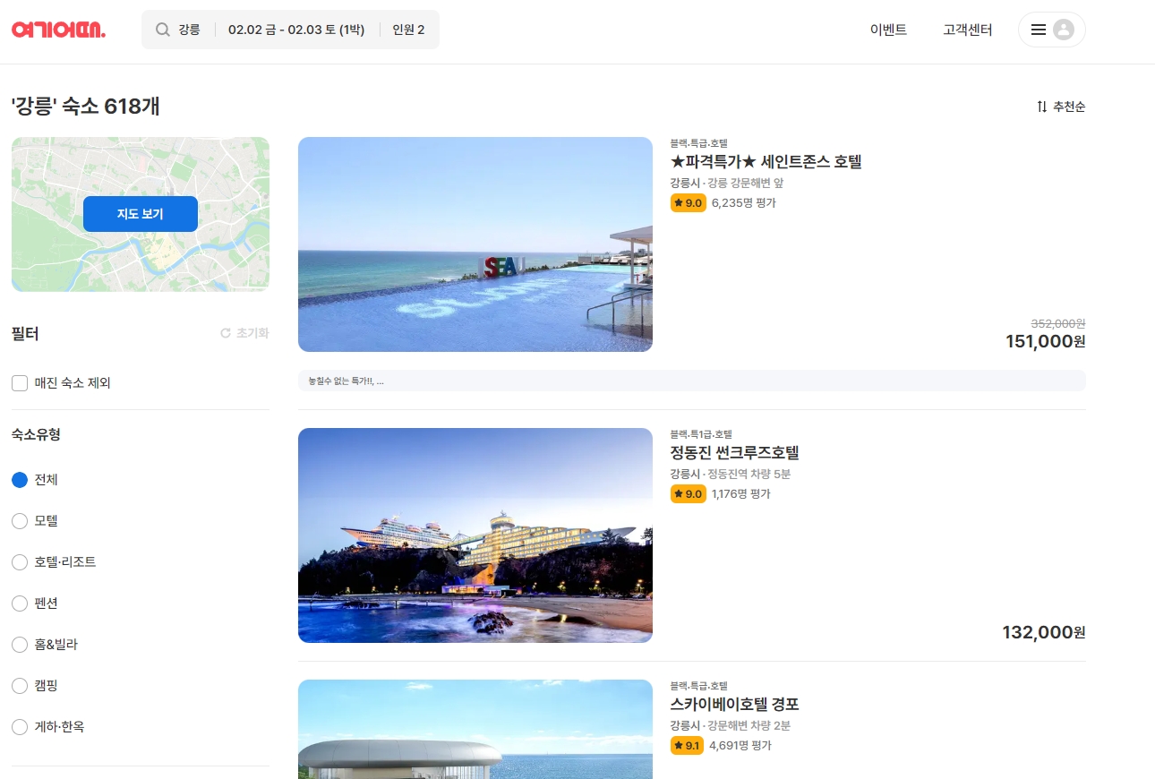
Task: Select the 캠핑 radio option
Action: pyautogui.click(x=20, y=686)
